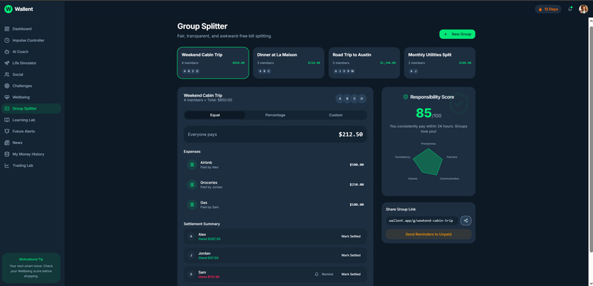Select the Dinner at La Maison card
593x286 pixels.
[x=288, y=62]
